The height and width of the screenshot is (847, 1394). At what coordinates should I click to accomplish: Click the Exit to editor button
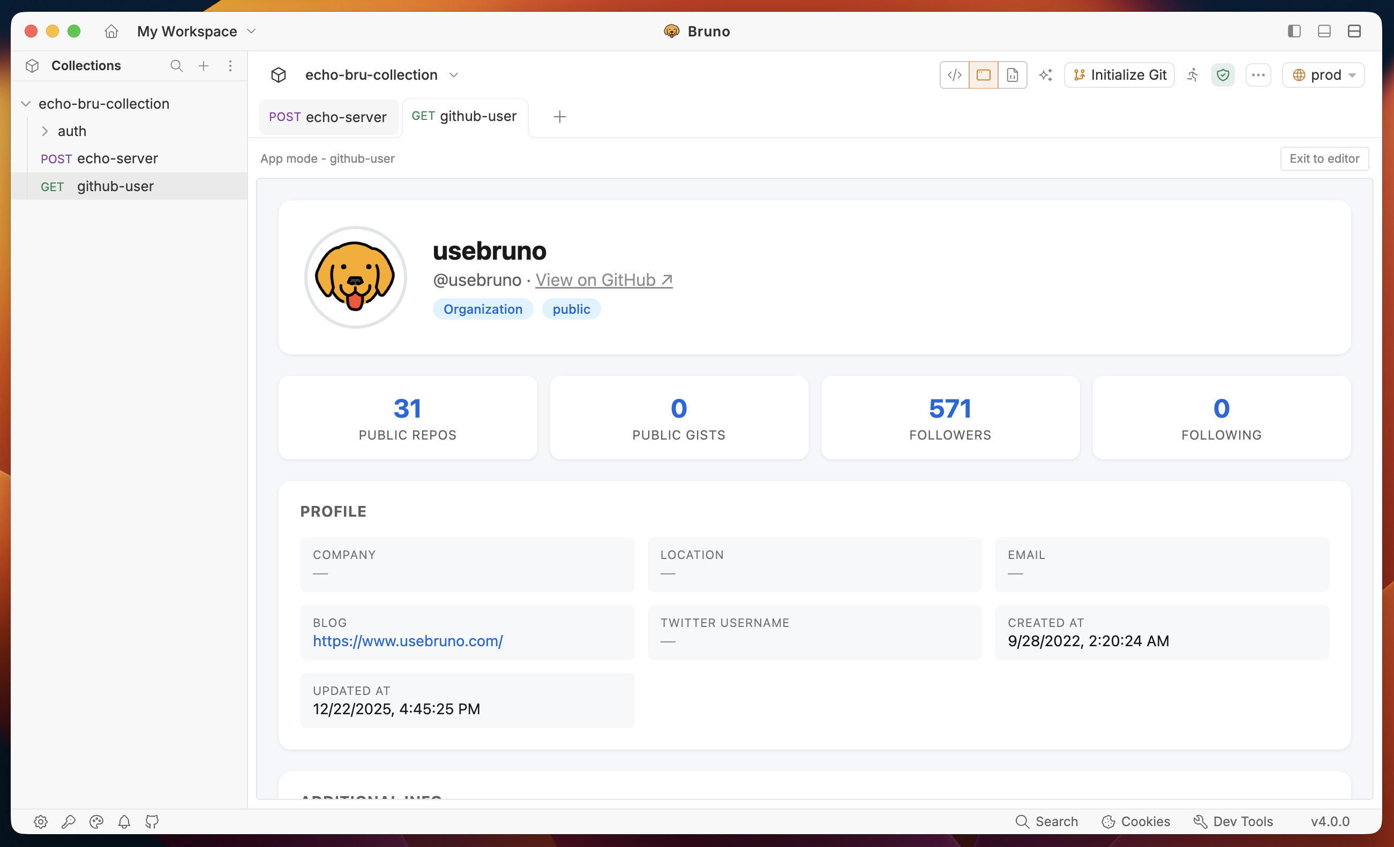1324,158
